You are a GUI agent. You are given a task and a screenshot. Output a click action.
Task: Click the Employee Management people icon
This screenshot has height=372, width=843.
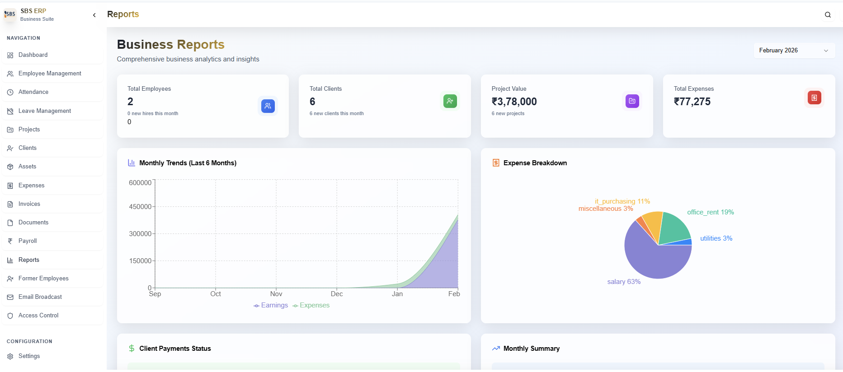[x=10, y=74]
